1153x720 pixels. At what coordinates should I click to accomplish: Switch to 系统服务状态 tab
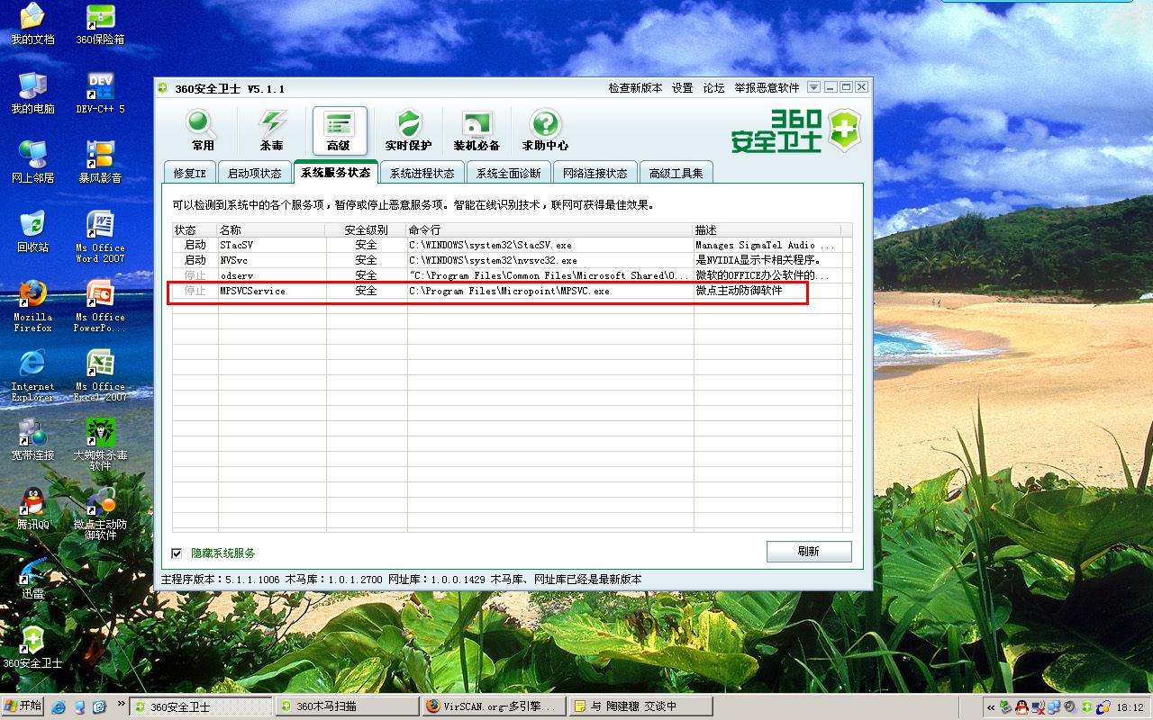pyautogui.click(x=335, y=172)
